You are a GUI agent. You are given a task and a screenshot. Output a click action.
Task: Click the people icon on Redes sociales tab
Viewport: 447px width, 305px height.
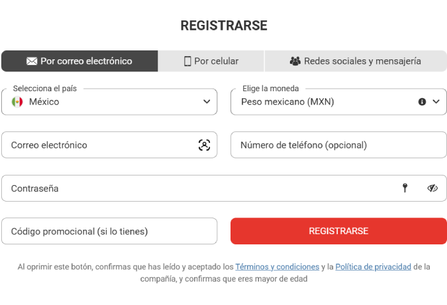click(x=295, y=61)
